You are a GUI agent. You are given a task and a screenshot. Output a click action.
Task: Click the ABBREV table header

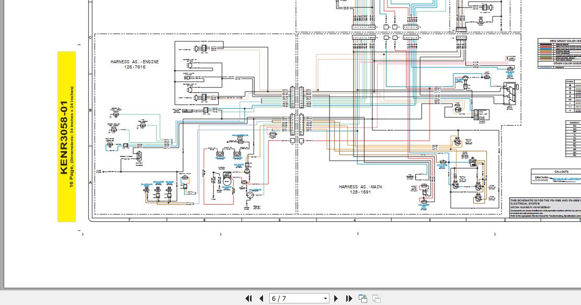pos(575,122)
